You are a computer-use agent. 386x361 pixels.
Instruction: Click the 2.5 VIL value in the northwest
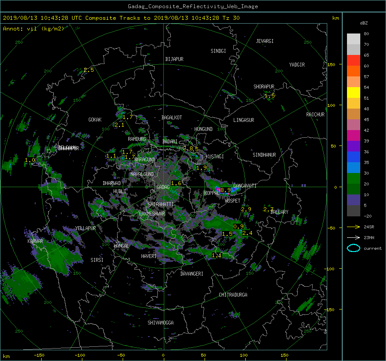(x=89, y=70)
